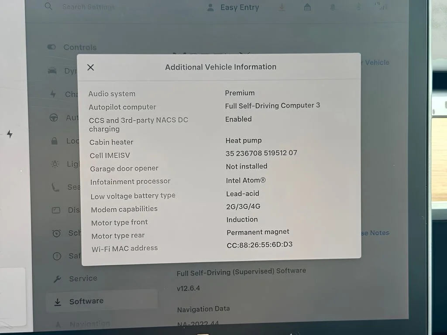Tap the Vehicle link behind the dialog
The image size is (447, 335).
tap(377, 62)
